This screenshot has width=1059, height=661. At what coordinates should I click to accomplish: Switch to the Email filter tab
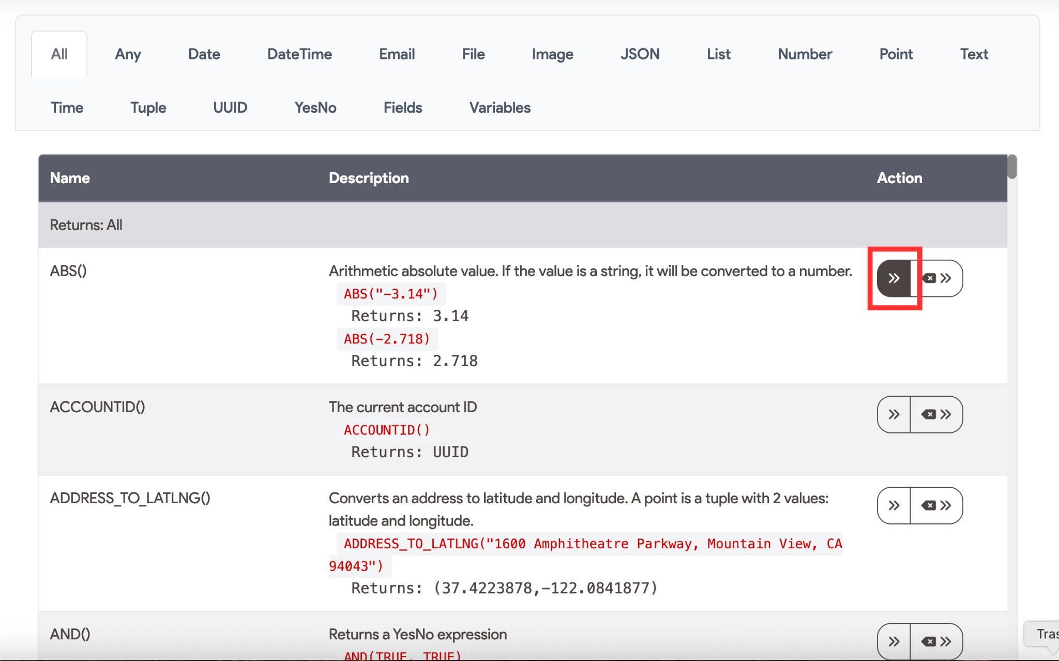[x=397, y=54]
